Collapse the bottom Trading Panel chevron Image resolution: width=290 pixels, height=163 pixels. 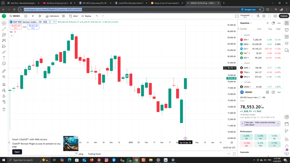[x=229, y=154]
